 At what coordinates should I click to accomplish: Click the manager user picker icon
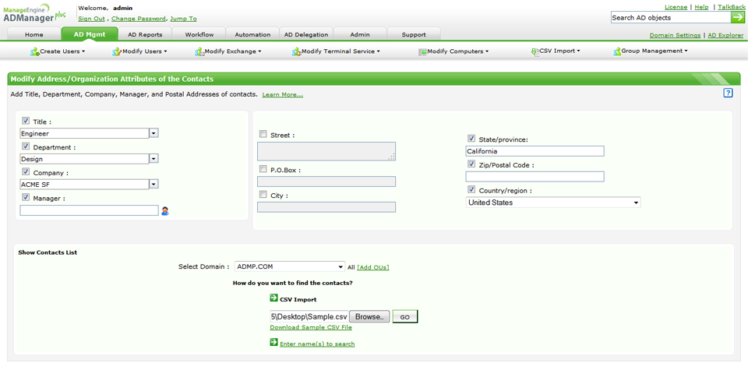pos(165,210)
